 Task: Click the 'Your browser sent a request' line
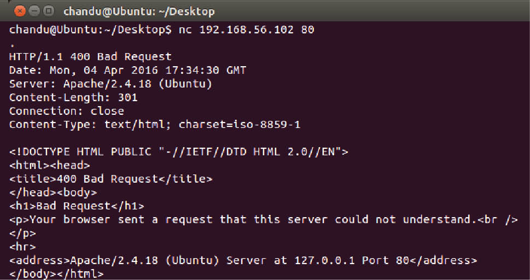(x=263, y=219)
